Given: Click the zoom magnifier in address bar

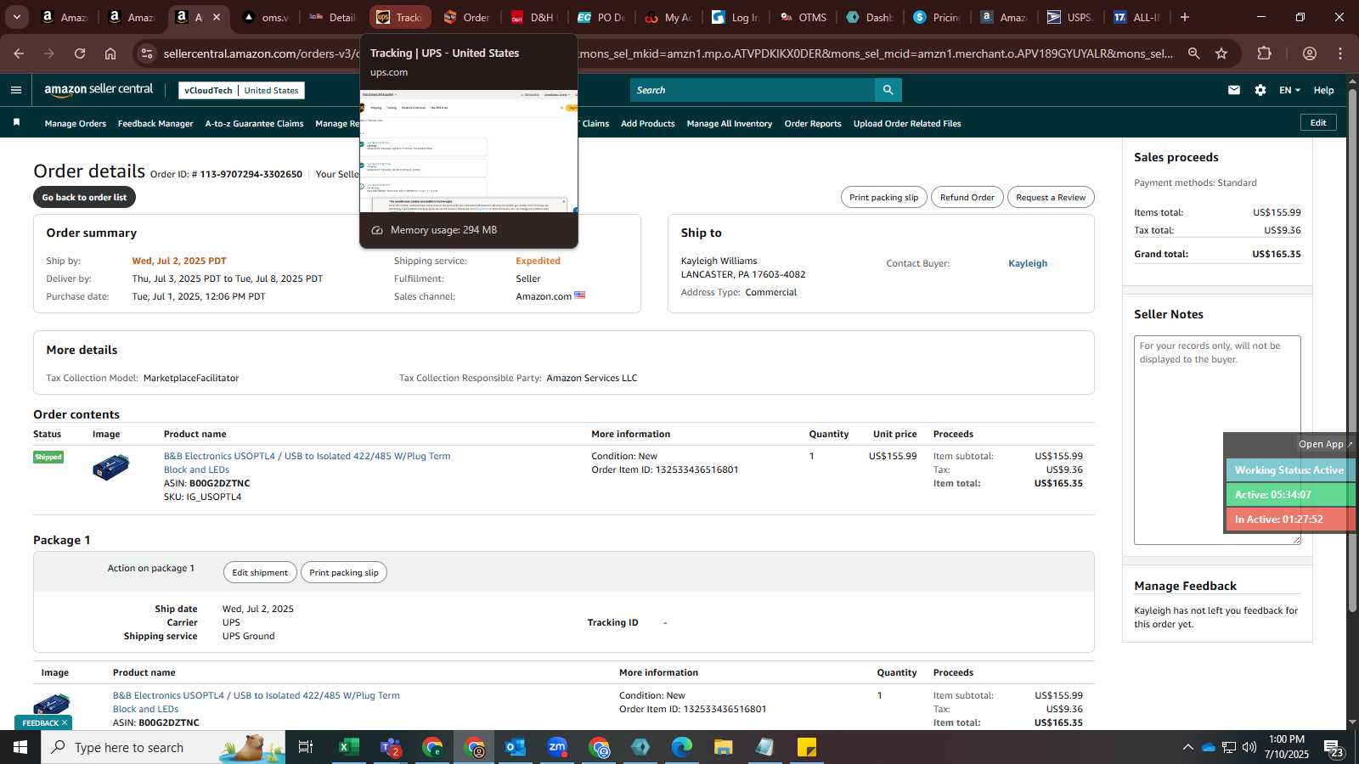Looking at the screenshot, I should coord(1193,53).
